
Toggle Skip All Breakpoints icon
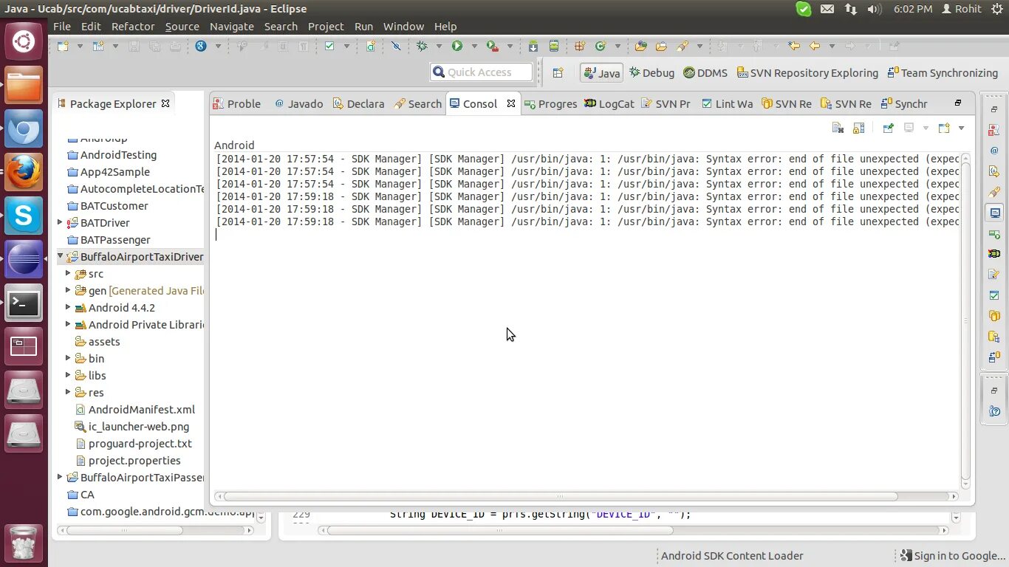(396, 46)
